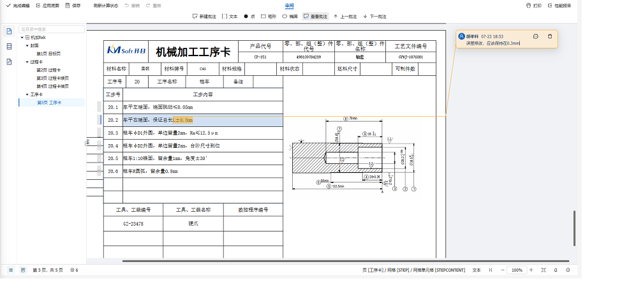Click the 撤销 undo button

coord(132,6)
